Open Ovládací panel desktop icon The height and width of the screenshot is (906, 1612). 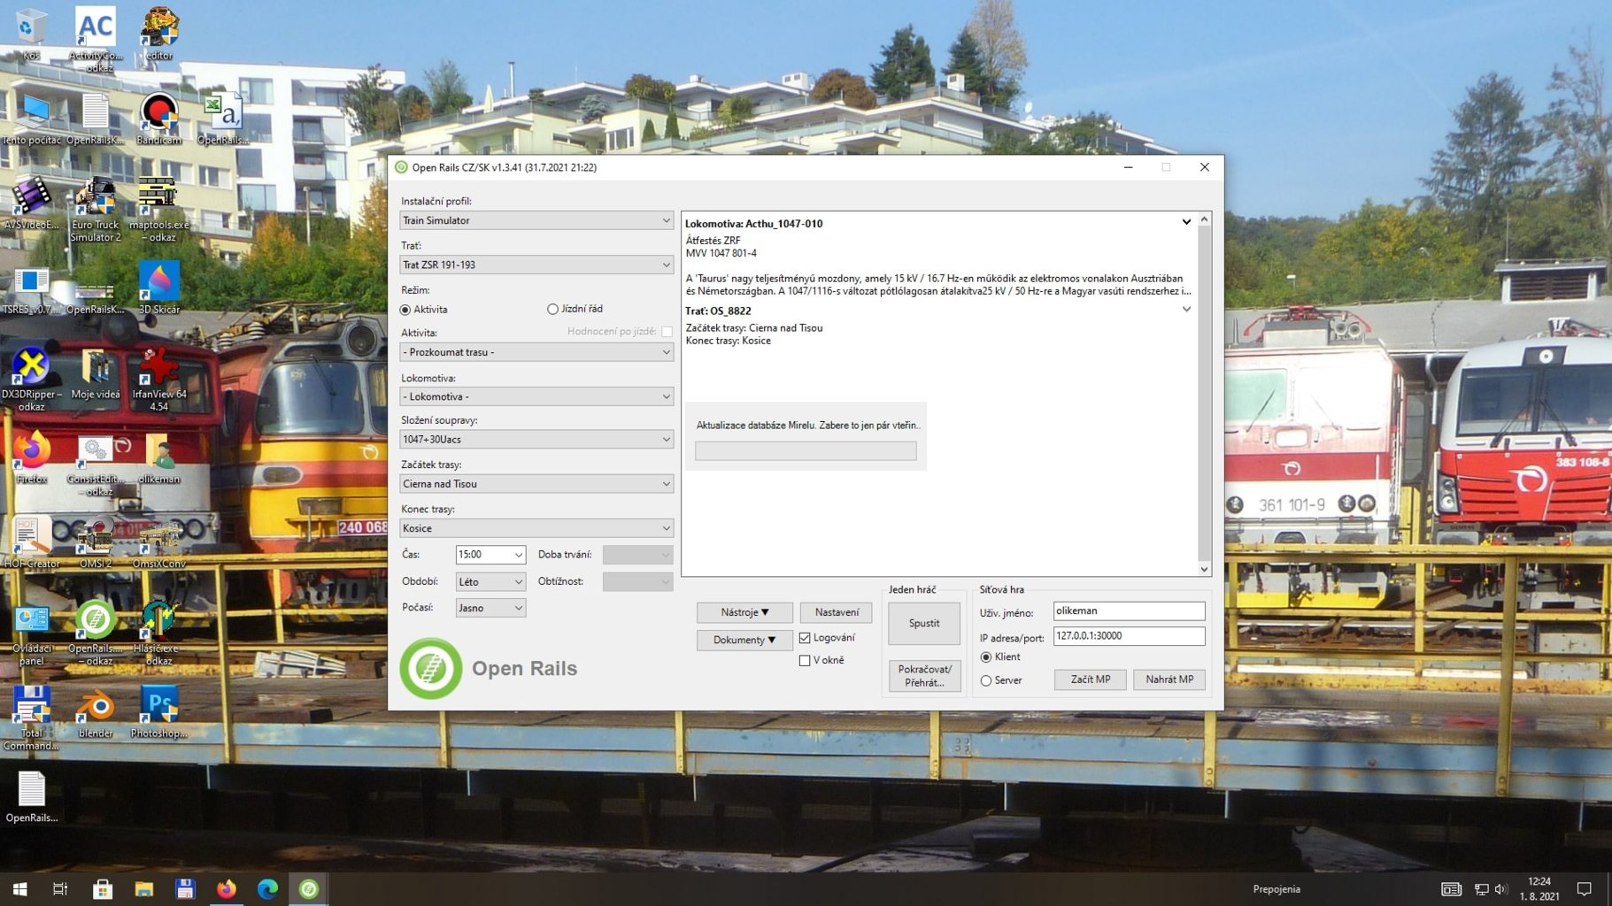[x=32, y=633]
